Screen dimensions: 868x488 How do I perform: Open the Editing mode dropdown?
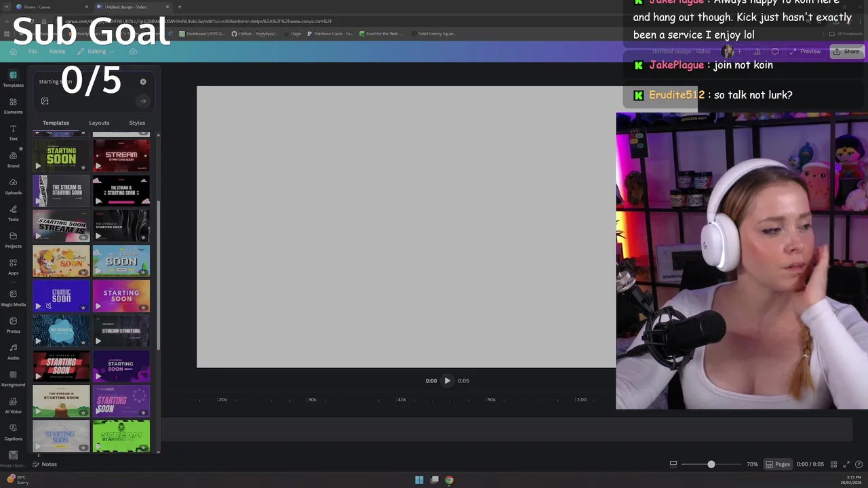96,52
